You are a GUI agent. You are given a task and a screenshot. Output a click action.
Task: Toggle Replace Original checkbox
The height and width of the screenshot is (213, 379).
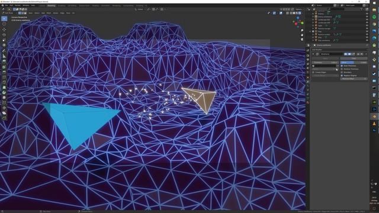(342, 76)
